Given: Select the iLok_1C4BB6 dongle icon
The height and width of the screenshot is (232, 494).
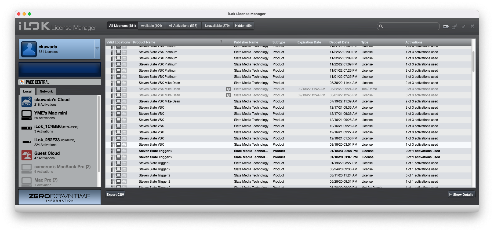Looking at the screenshot, I should coord(27,128).
